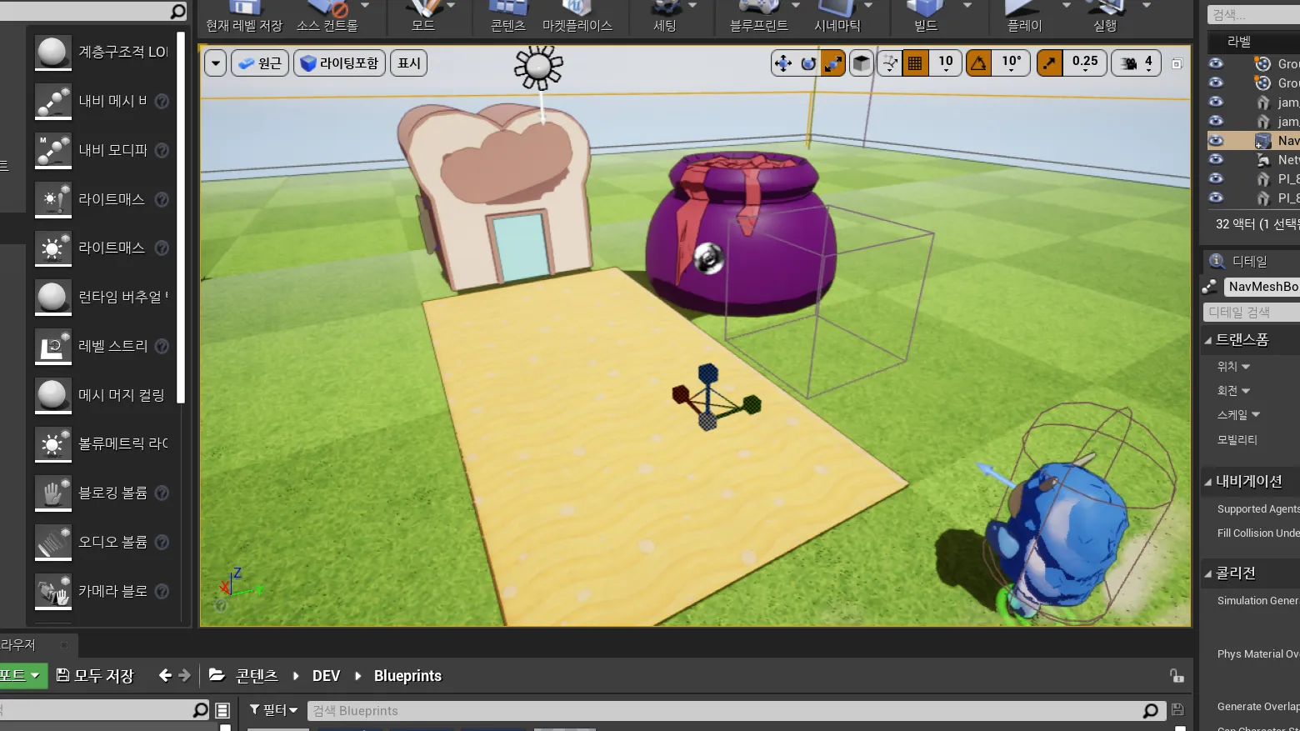Open the scale snap value 0.25 dropdown

click(x=1085, y=63)
